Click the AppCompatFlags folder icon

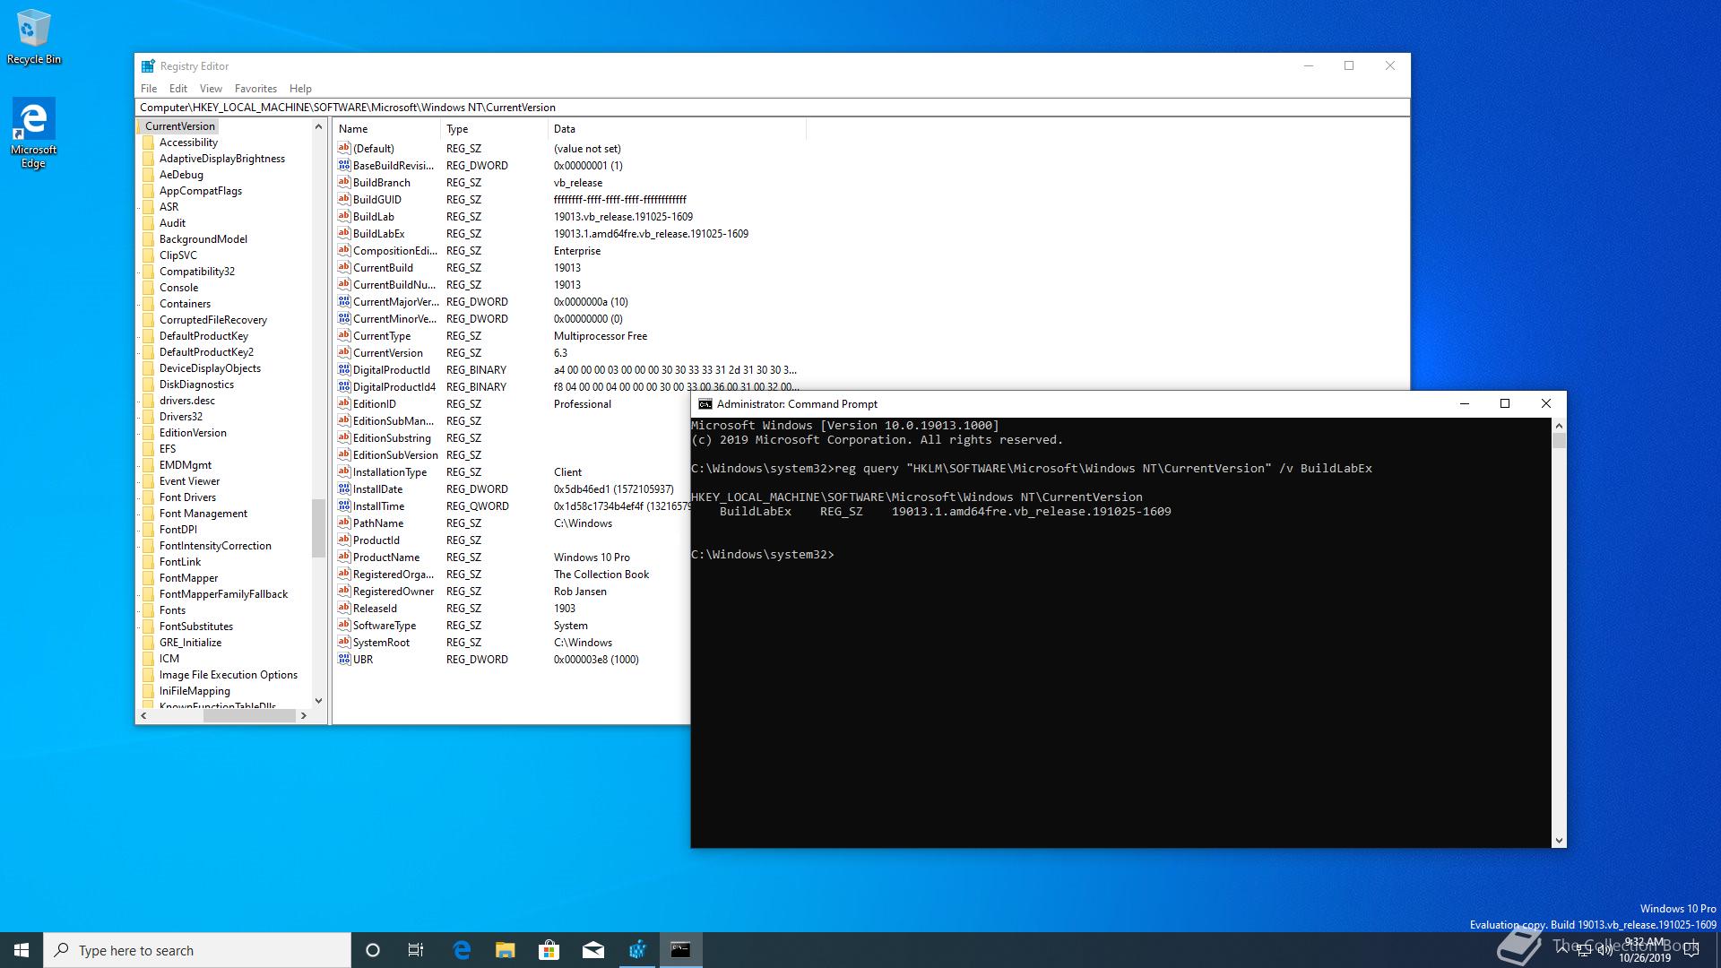(148, 191)
